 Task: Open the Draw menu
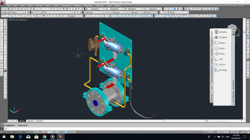coord(56,6)
